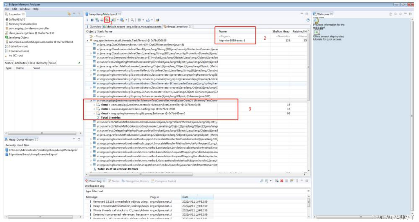The width and height of the screenshot is (419, 222).
Task: Open the Histogram toolbar icon
Action: tap(92, 20)
